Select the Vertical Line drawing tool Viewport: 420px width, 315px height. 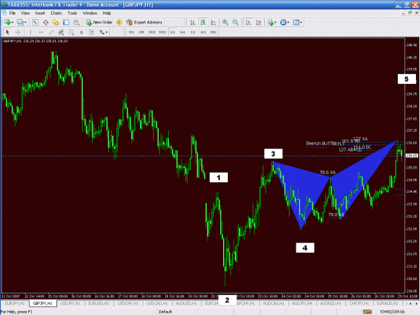[30, 32]
